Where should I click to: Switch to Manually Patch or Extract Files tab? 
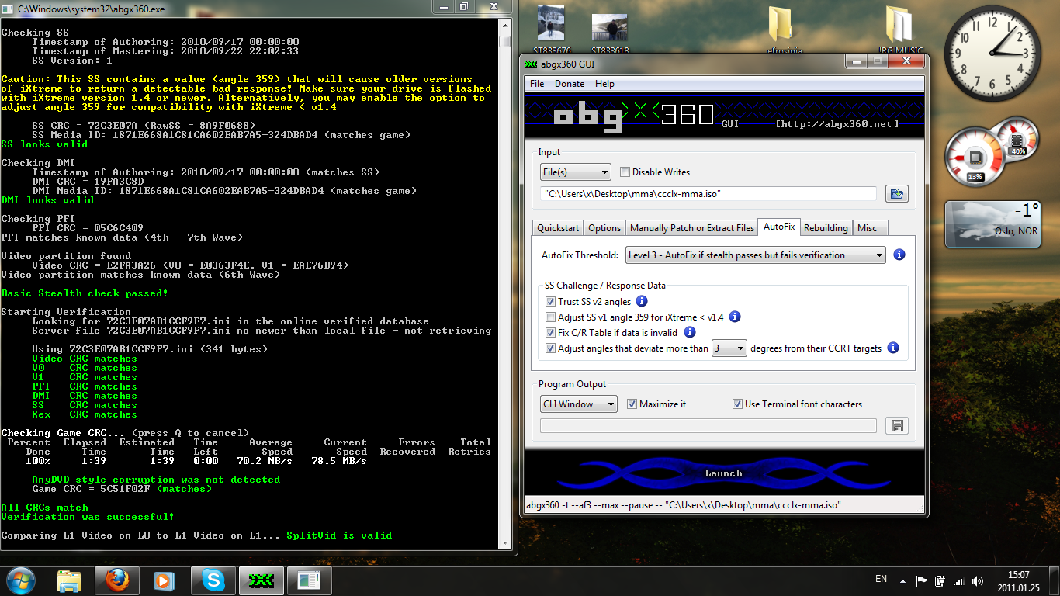pos(692,228)
